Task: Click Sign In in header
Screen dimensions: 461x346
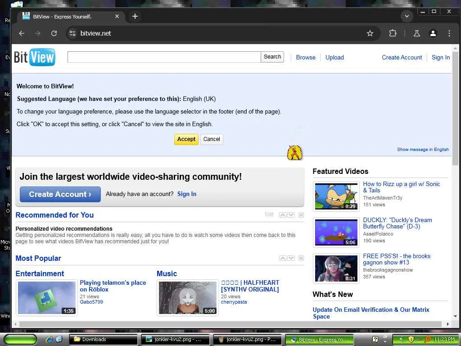Action: click(440, 57)
